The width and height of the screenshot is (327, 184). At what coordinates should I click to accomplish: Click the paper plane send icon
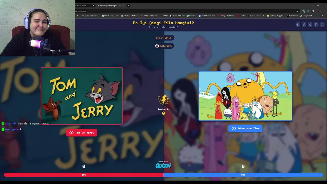point(310,25)
